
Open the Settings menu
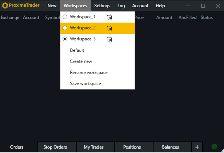[102, 6]
